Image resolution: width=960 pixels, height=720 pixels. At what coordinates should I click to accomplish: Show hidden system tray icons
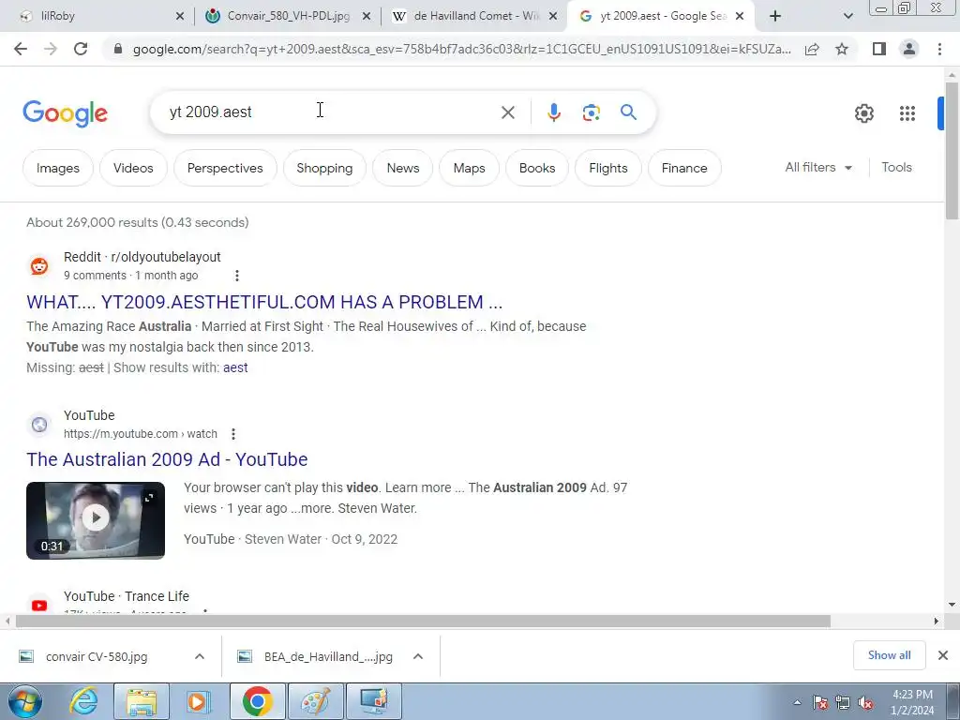pyautogui.click(x=797, y=703)
